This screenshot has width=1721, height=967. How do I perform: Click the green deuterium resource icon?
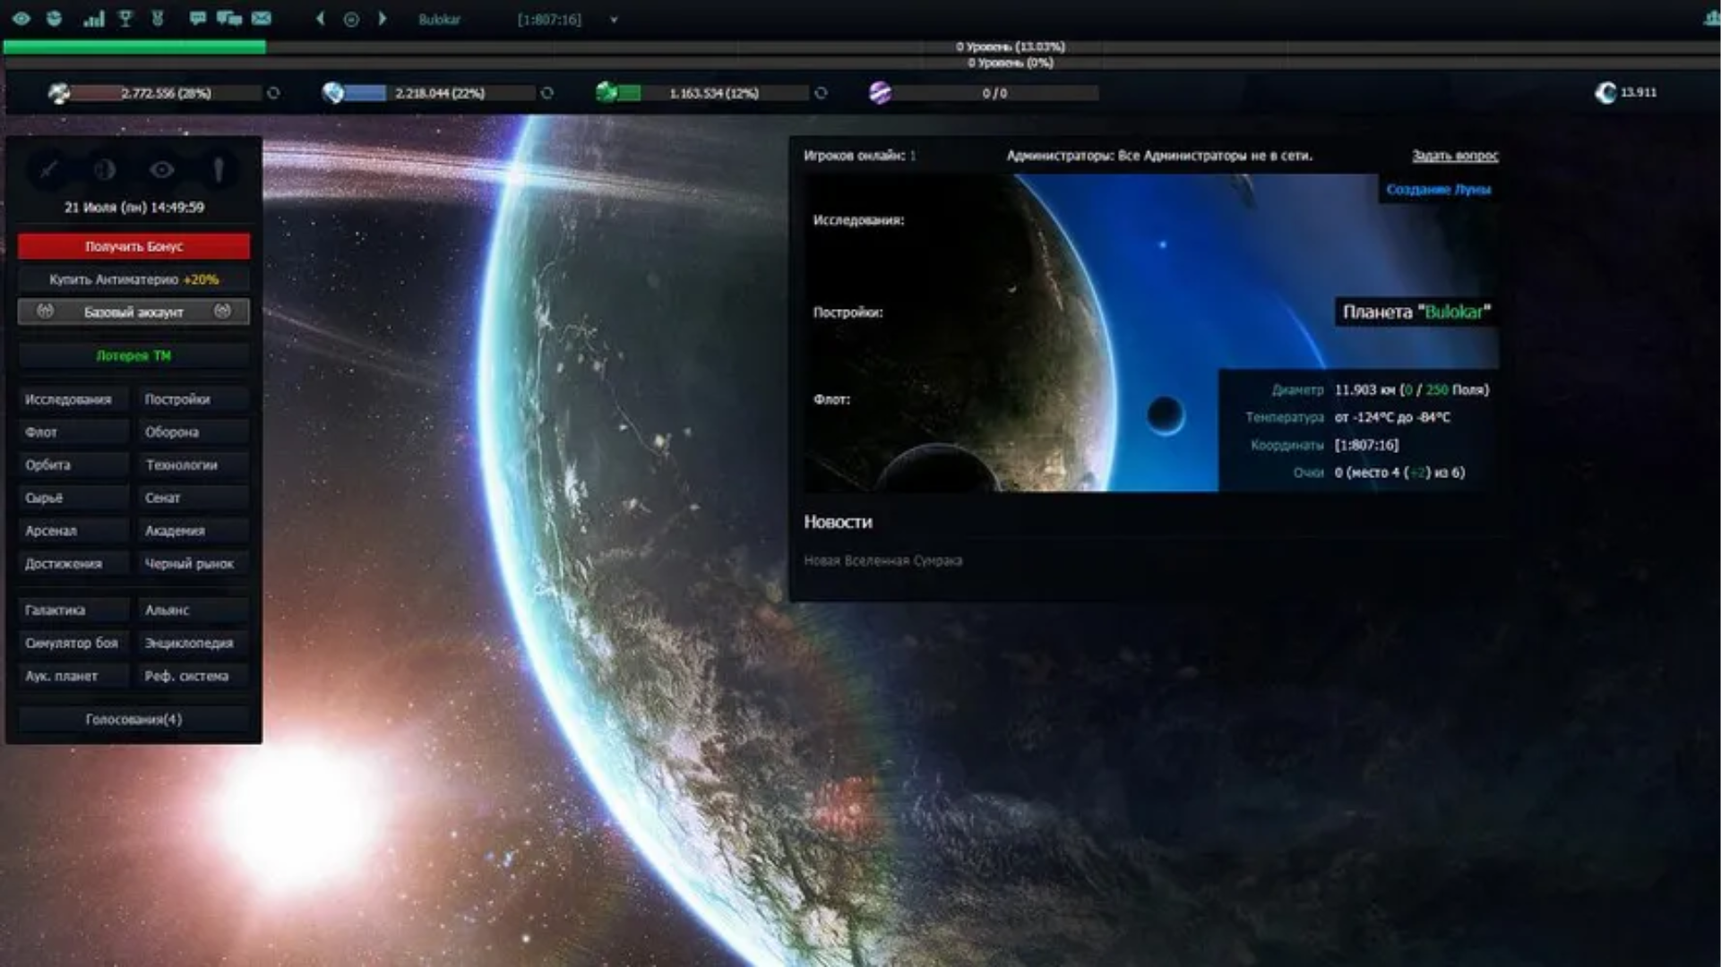coord(607,93)
